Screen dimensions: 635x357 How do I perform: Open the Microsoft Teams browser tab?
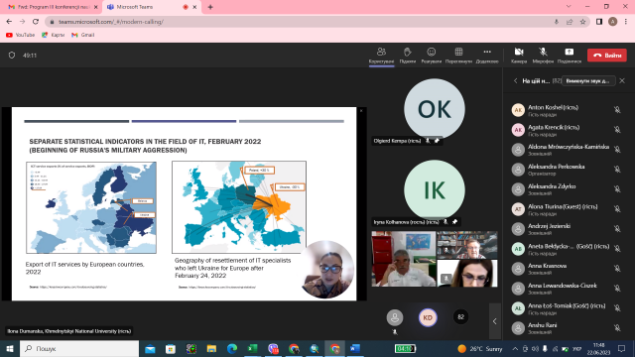pos(151,7)
